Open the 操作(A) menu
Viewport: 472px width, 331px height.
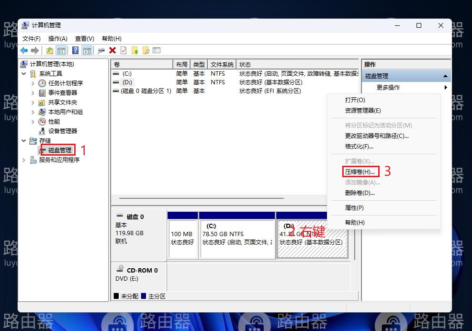click(x=57, y=39)
